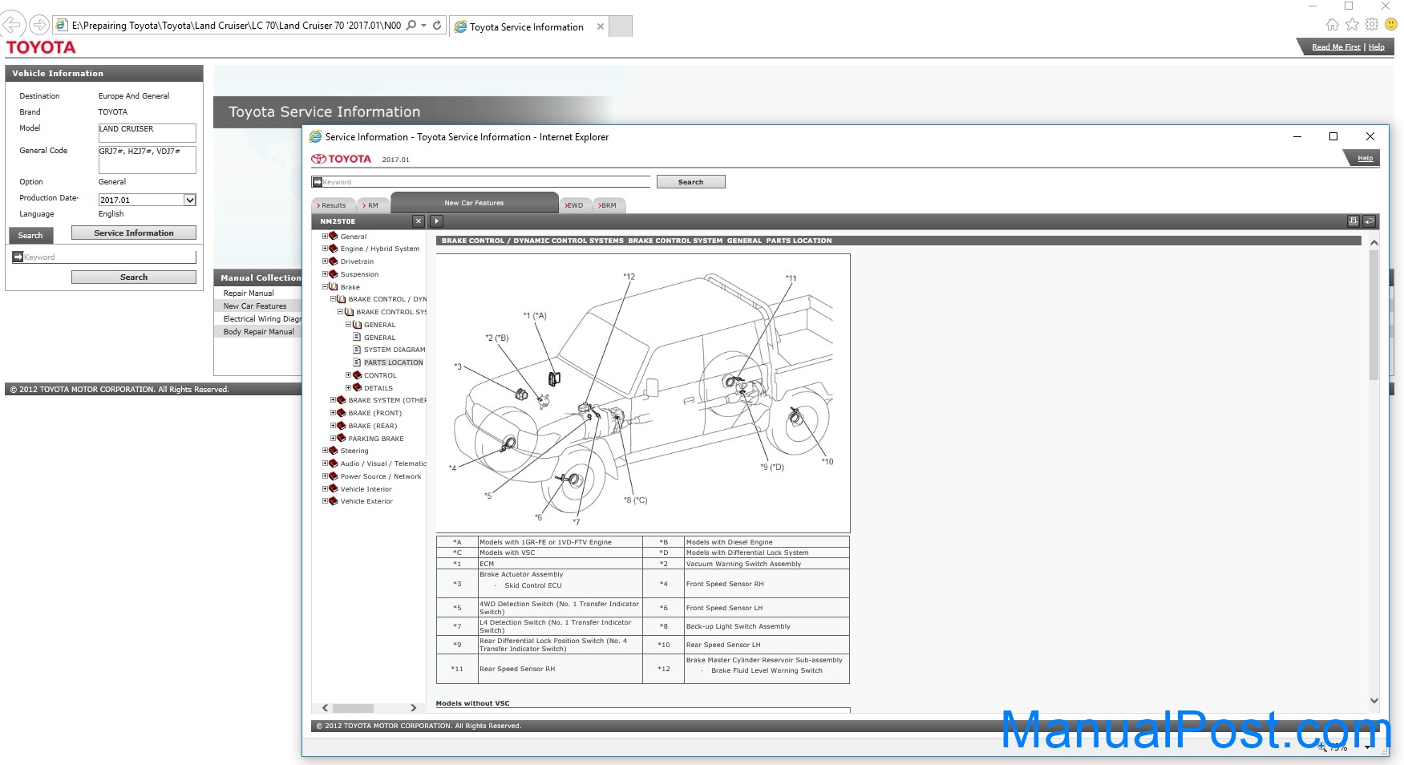Screen dimensions: 1404x765
Task: Click the content scroll down arrow
Action: coord(1374,700)
